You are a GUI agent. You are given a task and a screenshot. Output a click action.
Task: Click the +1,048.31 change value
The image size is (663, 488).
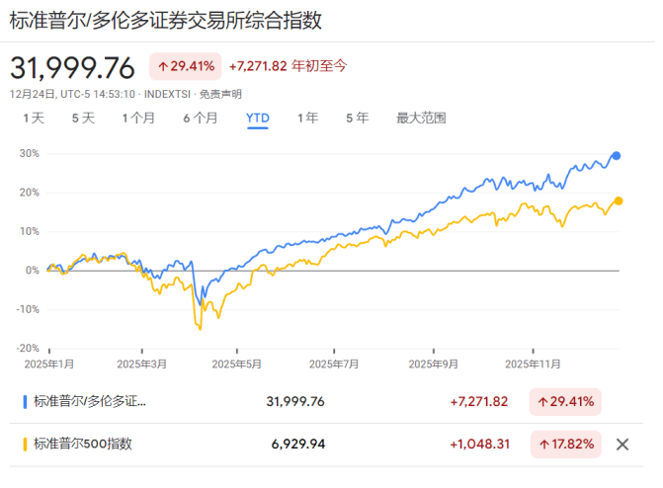[x=479, y=445]
